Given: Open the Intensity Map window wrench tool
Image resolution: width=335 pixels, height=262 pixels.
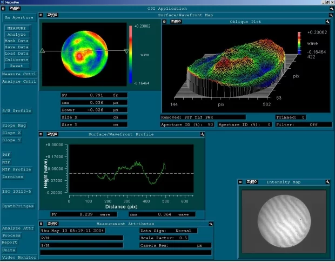Looking at the screenshot, I should [327, 182].
